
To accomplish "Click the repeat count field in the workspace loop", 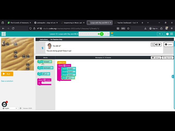I will point(65,65).
